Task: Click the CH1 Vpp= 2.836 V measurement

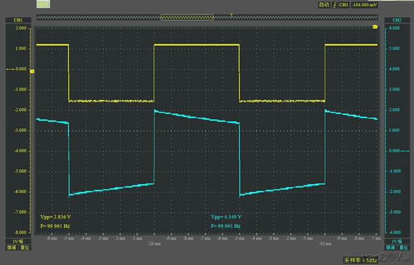Action: point(52,217)
